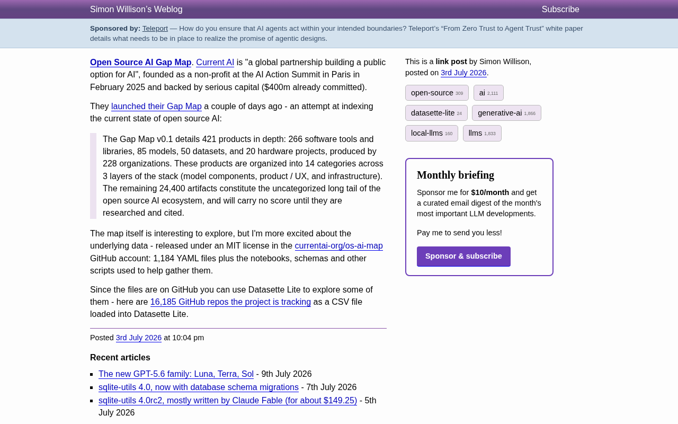Click the Subscribe link in header
The height and width of the screenshot is (424, 678).
coord(560,10)
